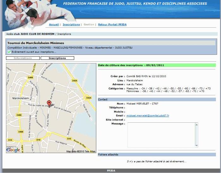
Task: Click the Map data Tele Atlas copyright text
Action: [81, 151]
